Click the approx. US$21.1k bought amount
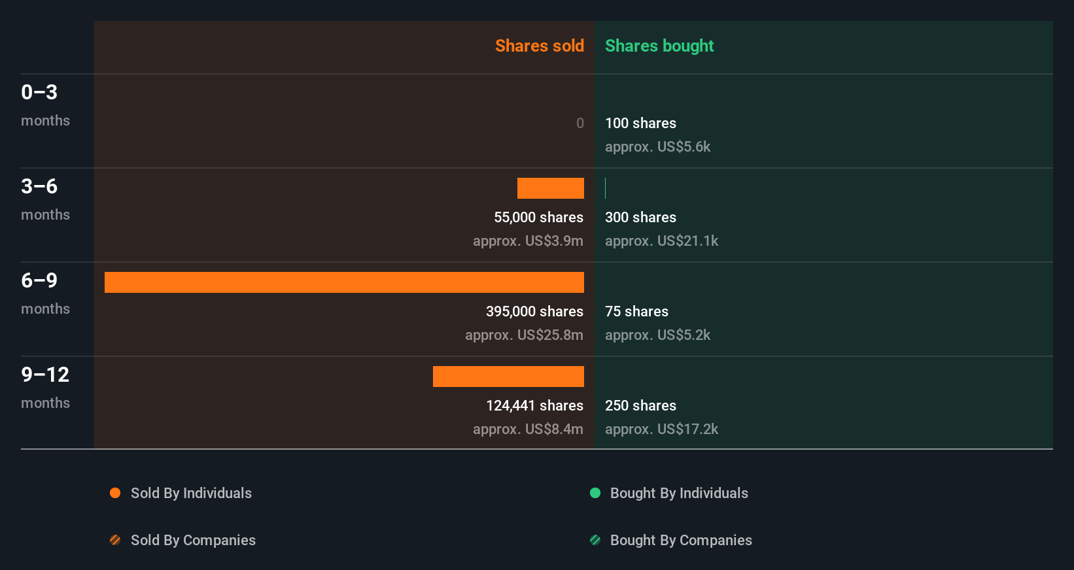 pyautogui.click(x=661, y=241)
